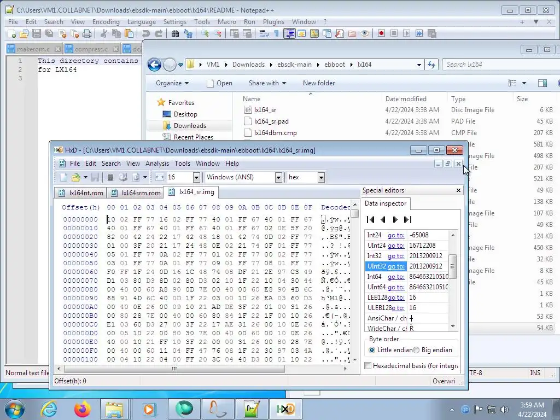Jump to first byte in Data inspector
This screenshot has width=560, height=420.
371,220
